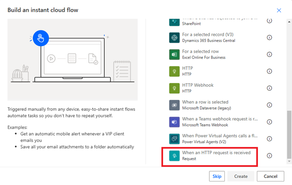292x185 pixels.
Task: Click the Microsoft Dataverse legacy icon
Action: [175, 105]
